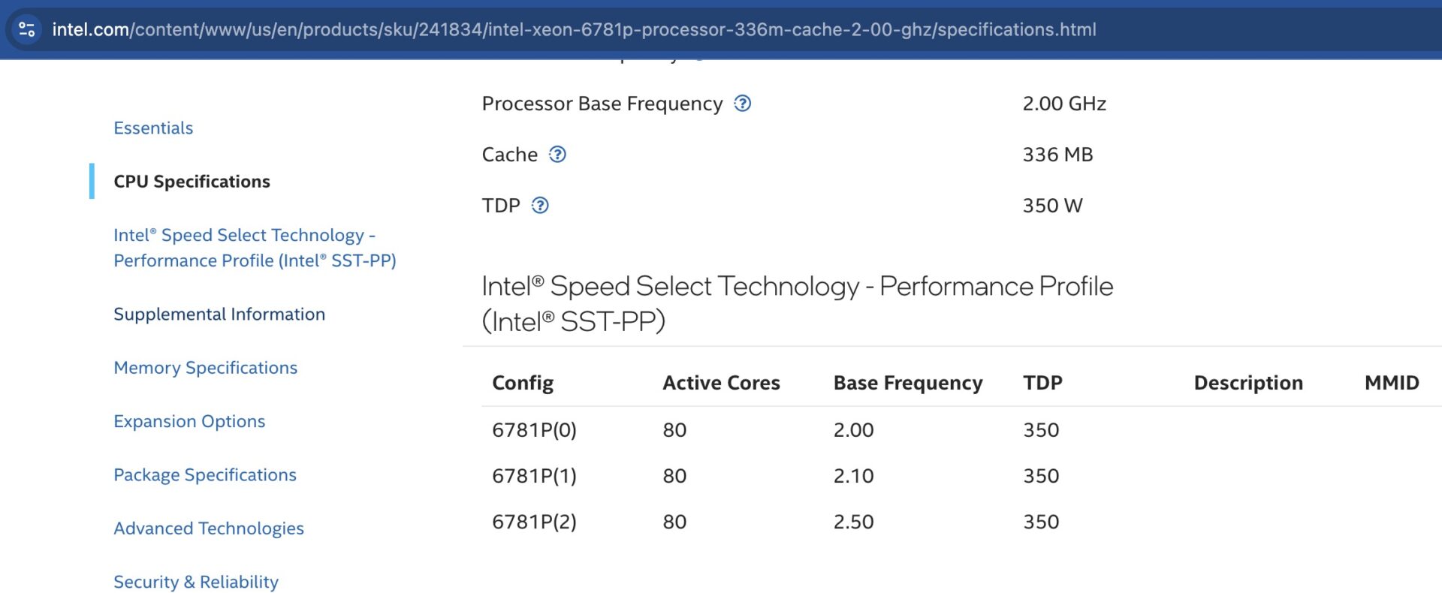The height and width of the screenshot is (593, 1442).
Task: Open the Essentials section
Action: 153,128
